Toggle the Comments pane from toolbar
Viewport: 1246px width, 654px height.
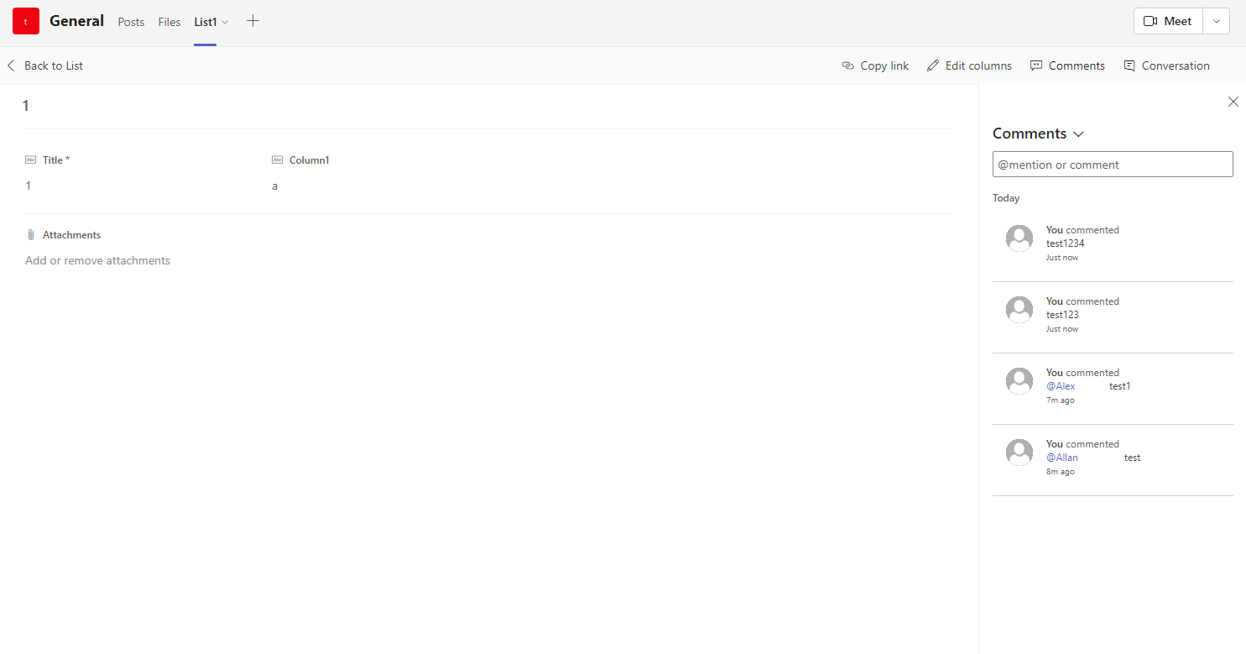click(x=1067, y=65)
